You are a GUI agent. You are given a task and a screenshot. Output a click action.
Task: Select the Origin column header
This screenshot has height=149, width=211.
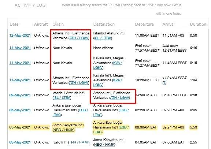(58, 24)
